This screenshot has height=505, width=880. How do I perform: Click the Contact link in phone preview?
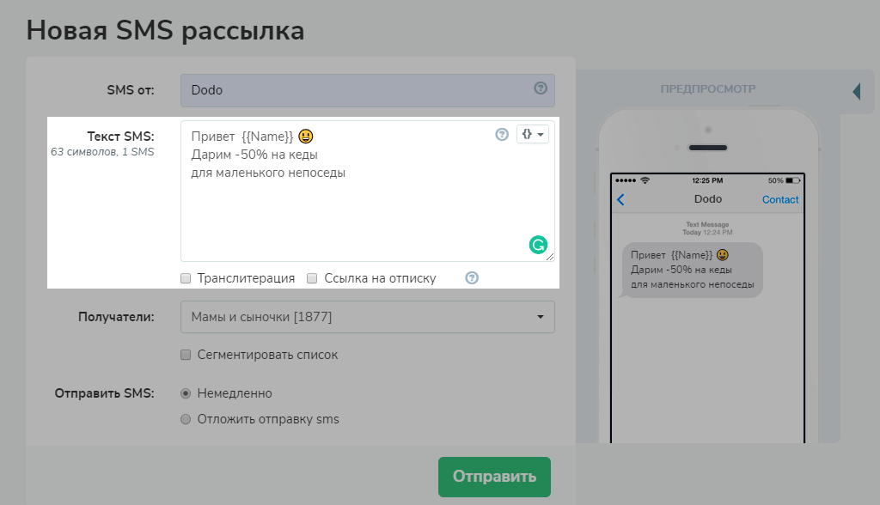tap(779, 198)
